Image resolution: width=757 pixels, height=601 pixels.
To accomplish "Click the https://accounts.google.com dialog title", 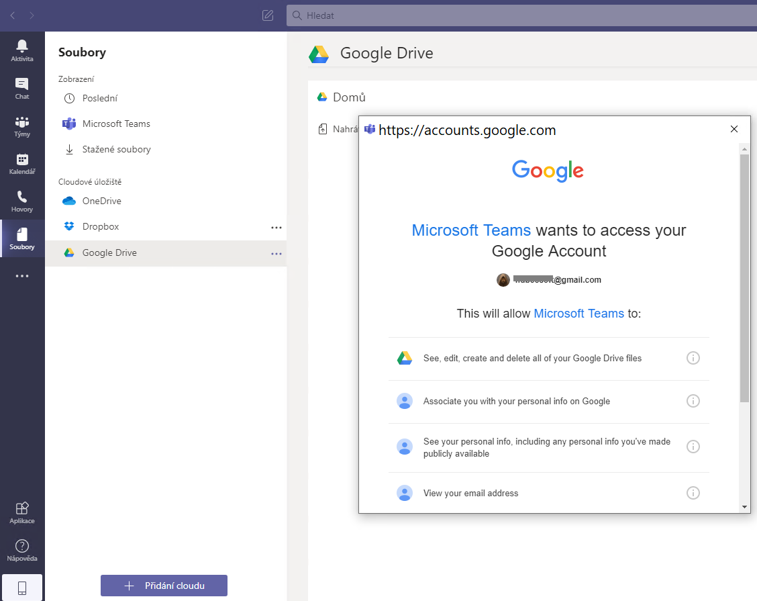I will click(467, 130).
